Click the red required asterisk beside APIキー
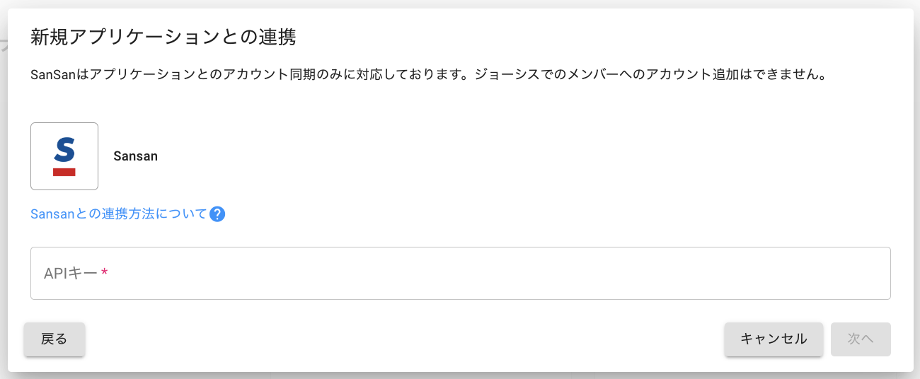Viewport: 920px width, 379px height. [105, 274]
